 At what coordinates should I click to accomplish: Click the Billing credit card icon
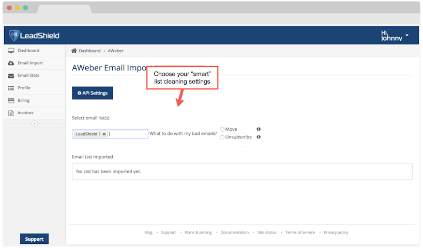click(x=11, y=100)
